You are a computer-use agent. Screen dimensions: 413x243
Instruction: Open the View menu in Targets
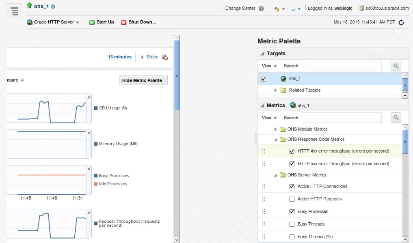click(269, 66)
